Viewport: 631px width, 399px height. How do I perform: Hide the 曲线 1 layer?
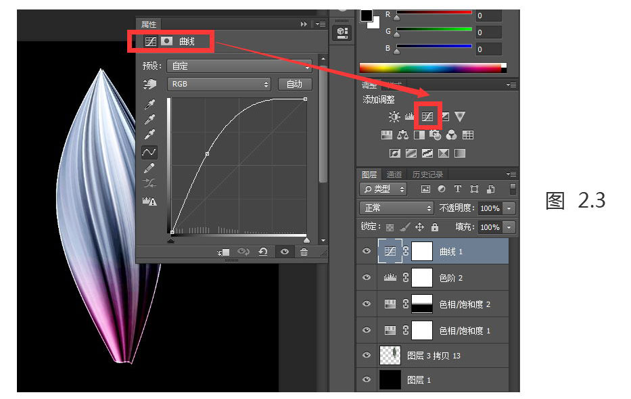367,251
